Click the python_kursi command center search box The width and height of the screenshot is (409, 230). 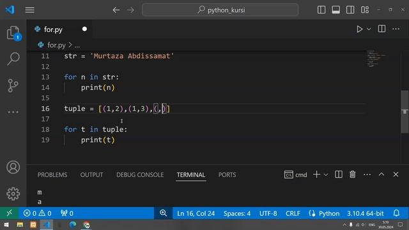(x=220, y=10)
